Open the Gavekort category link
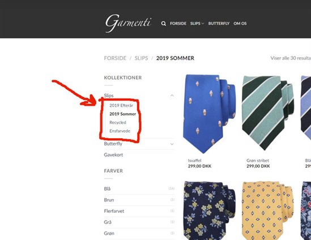This screenshot has height=240, width=311. (x=113, y=155)
